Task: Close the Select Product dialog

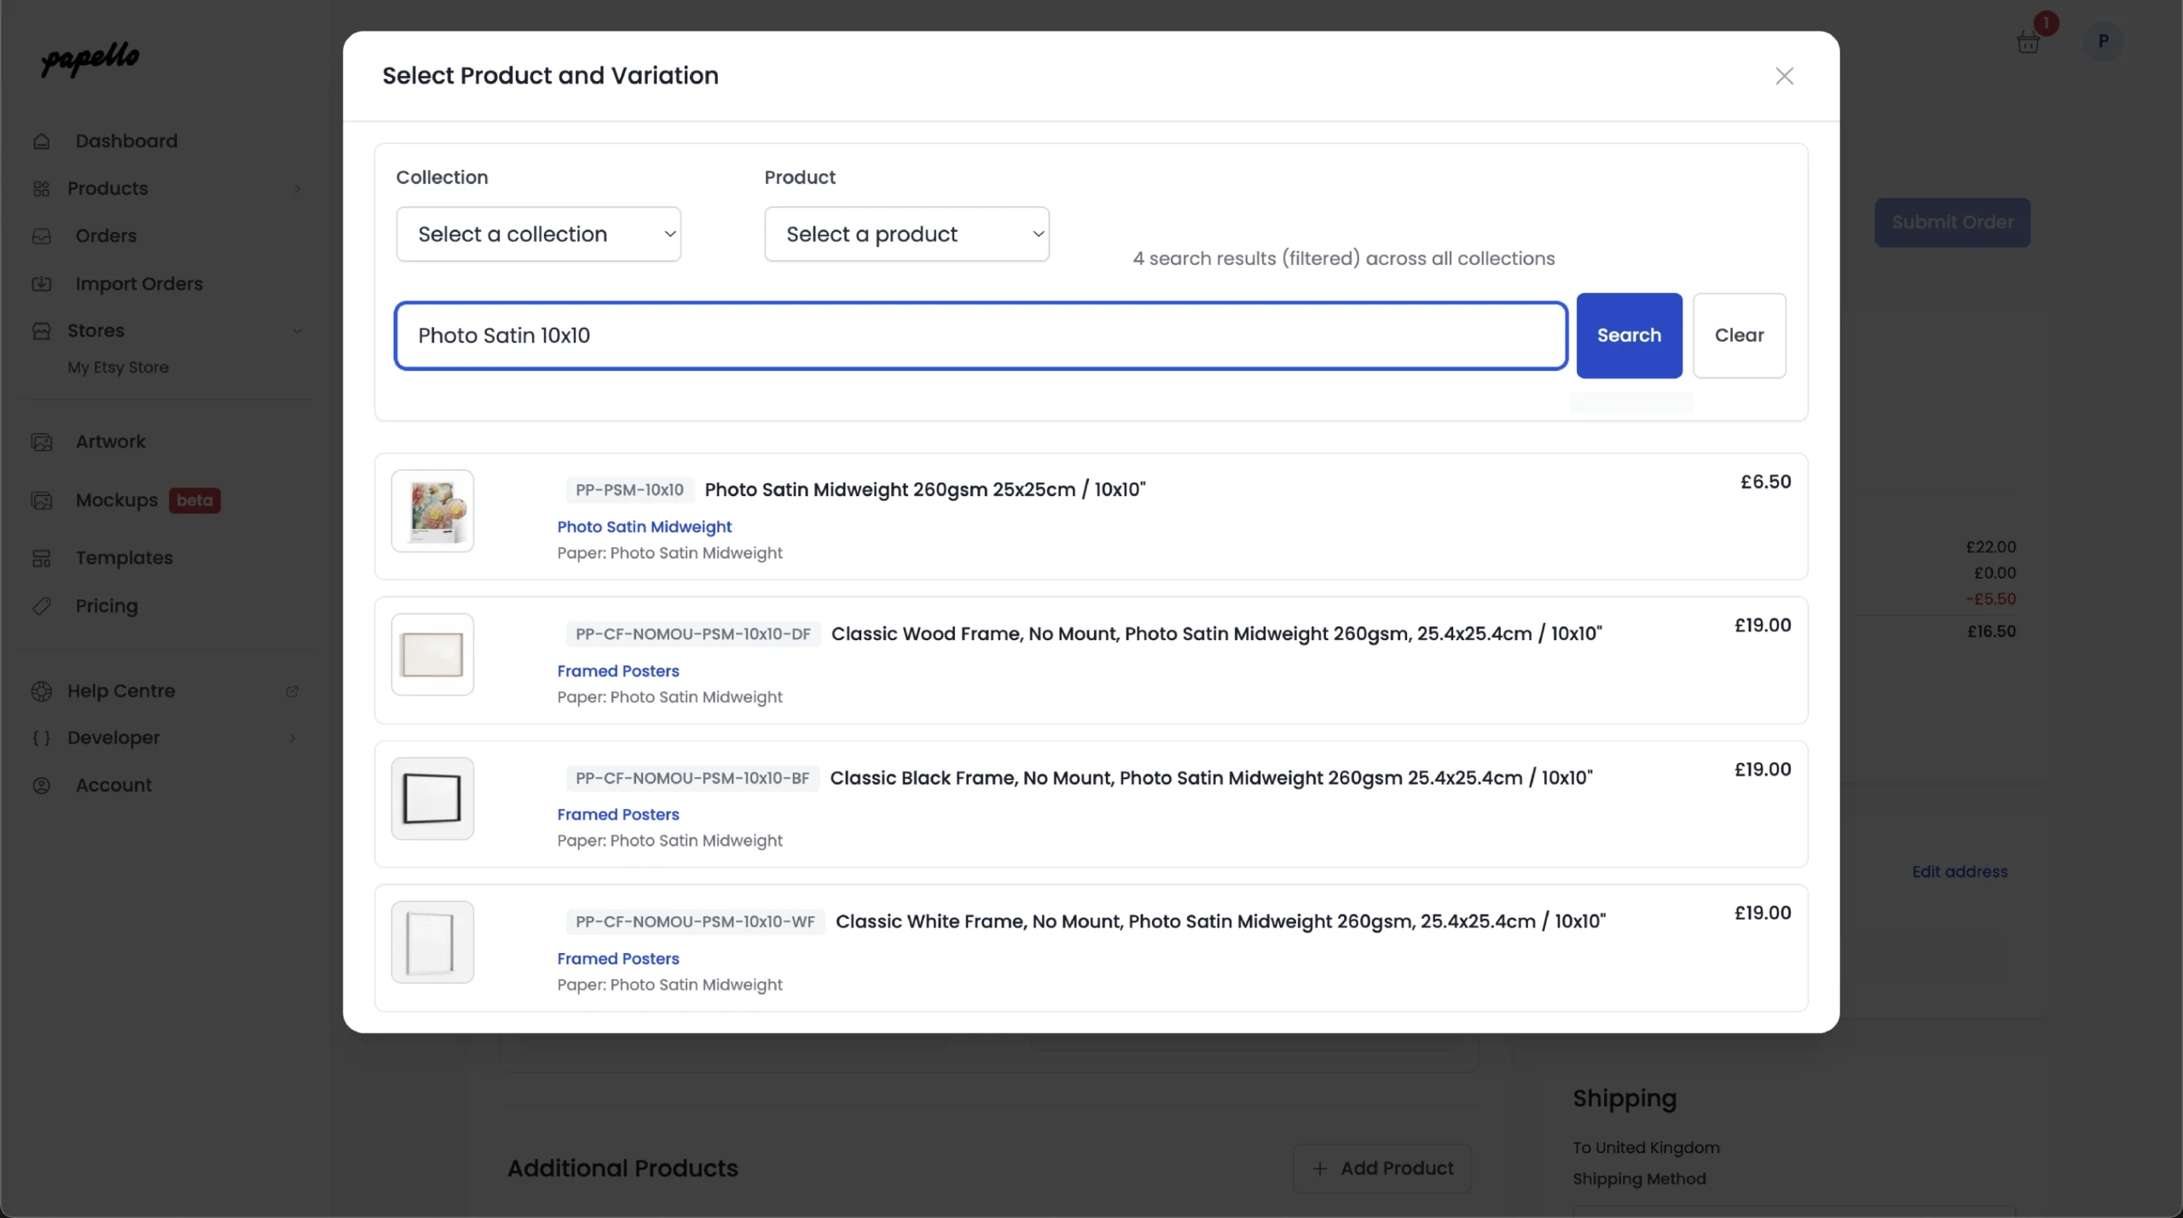Action: (1784, 76)
